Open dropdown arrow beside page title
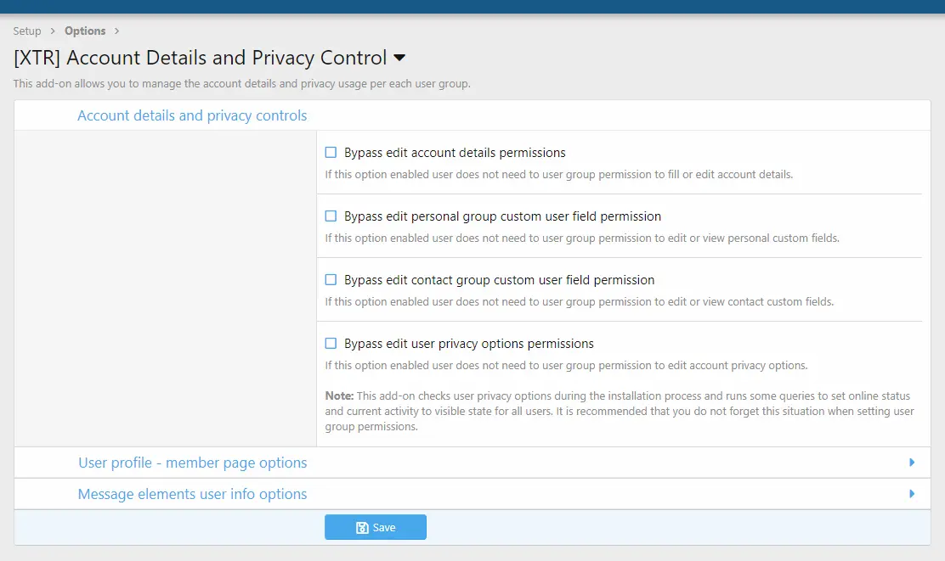This screenshot has height=561, width=945. click(x=399, y=58)
